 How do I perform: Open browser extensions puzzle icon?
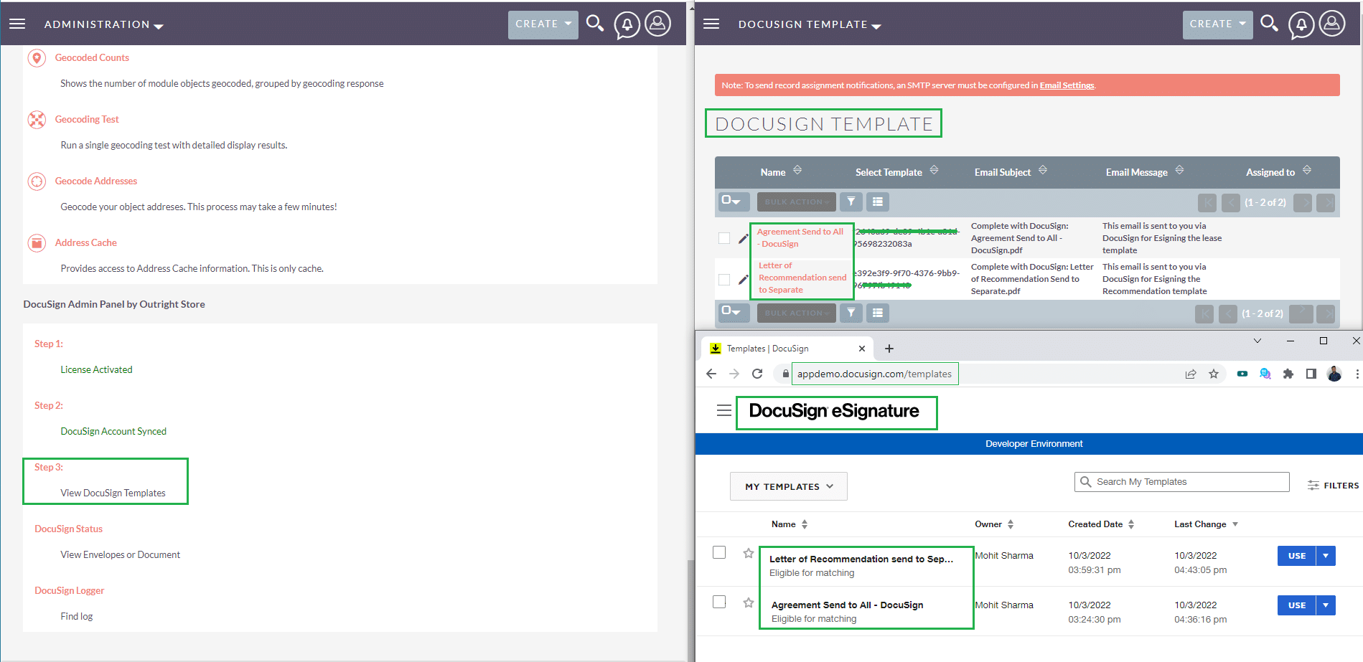(1288, 374)
